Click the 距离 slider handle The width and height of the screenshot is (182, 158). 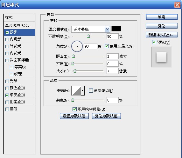[73, 56]
